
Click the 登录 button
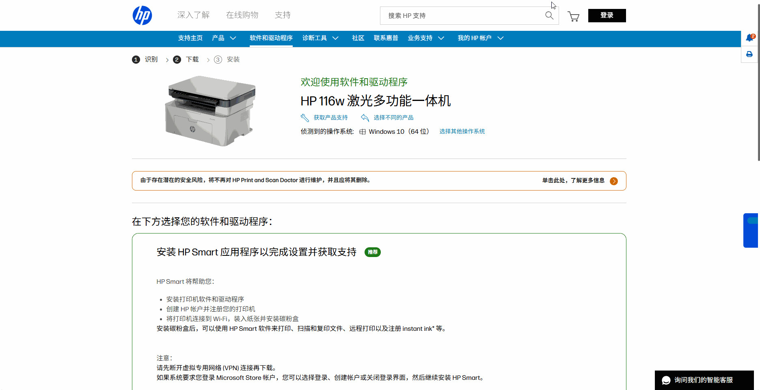(x=607, y=15)
